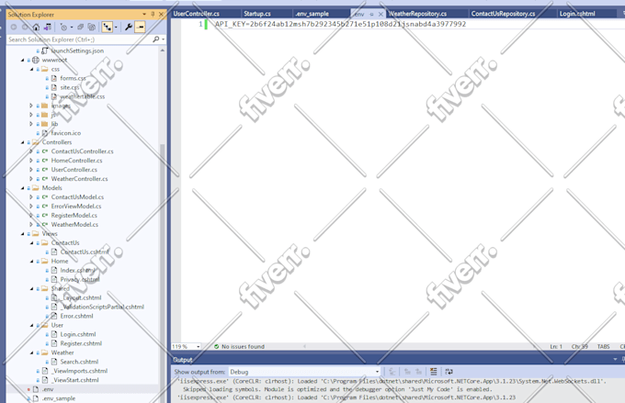
Task: Click the Back arrow in Solution Explorer toolbar
Action: pos(14,27)
